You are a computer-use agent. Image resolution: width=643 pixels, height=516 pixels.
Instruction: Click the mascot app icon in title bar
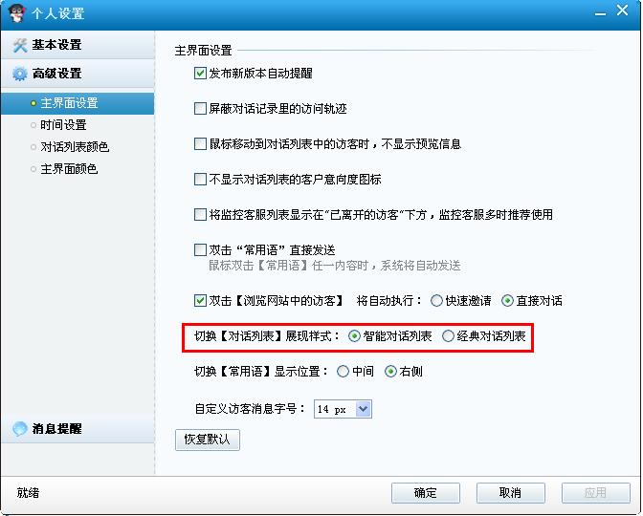pyautogui.click(x=16, y=12)
